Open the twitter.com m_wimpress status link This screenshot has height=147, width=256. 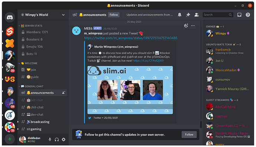(x=131, y=38)
